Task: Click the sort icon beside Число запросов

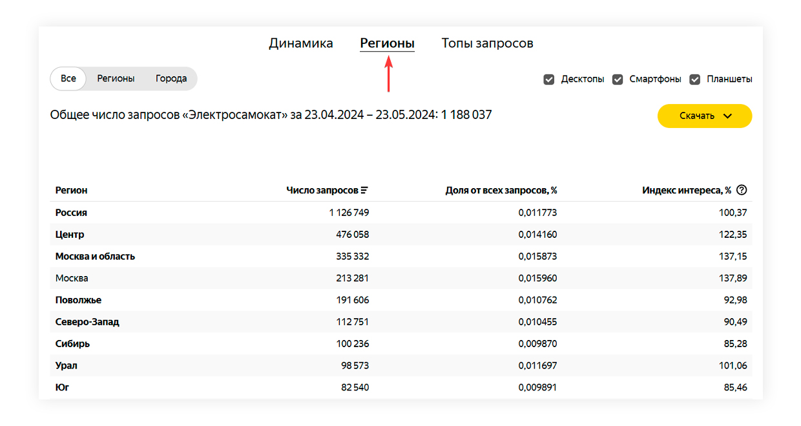Action: pos(365,190)
